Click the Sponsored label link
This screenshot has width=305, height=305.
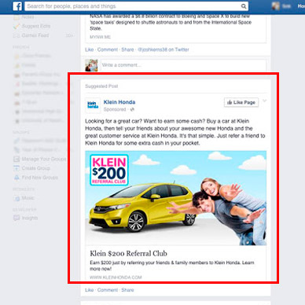coord(115,109)
